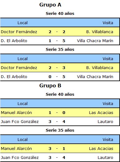120x162 pixels.
Task: Click Villa Chacra Marín in Grupo A Serie 40
Action: pos(95,41)
